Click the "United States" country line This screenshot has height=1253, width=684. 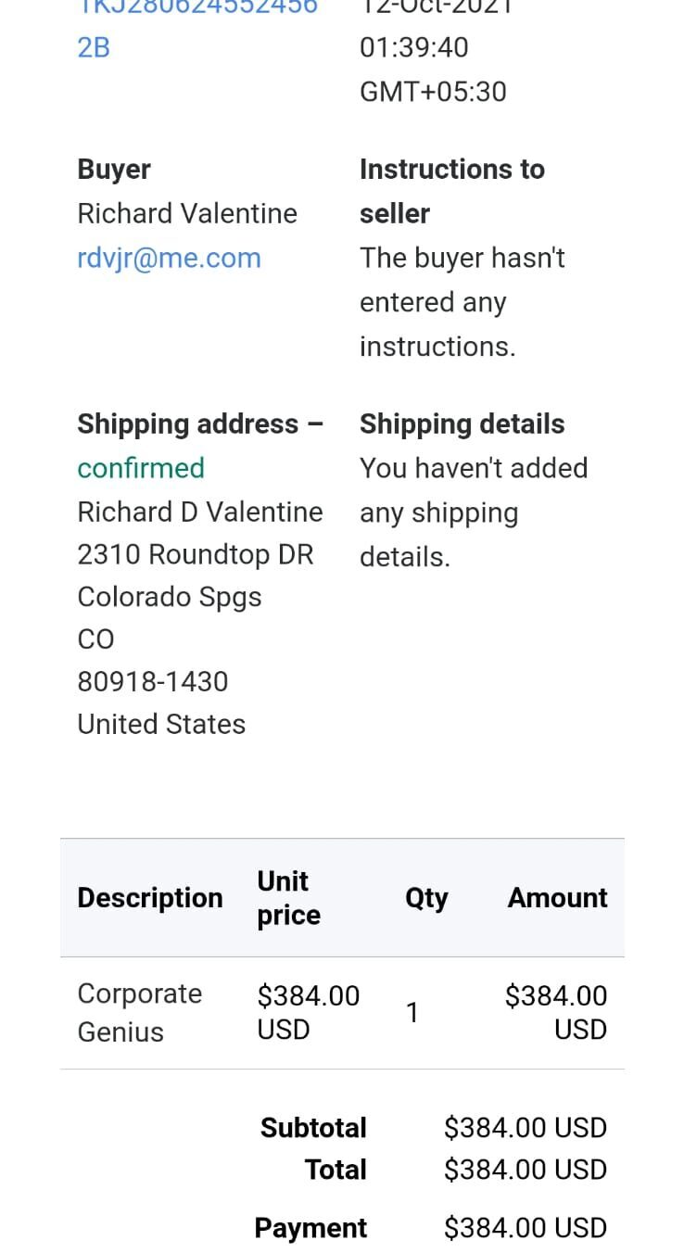point(161,724)
